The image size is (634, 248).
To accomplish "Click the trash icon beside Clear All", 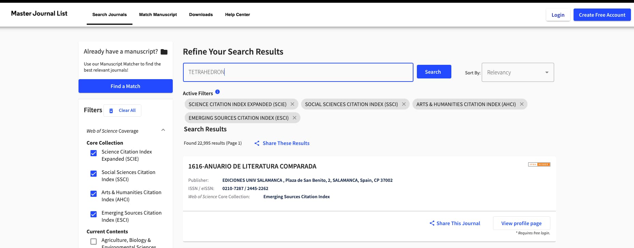I will (111, 111).
